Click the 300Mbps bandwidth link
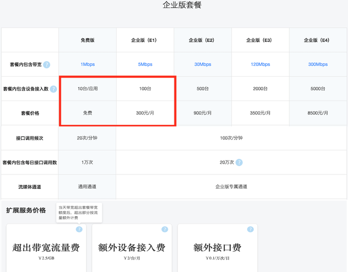348x272 pixels. [318, 64]
